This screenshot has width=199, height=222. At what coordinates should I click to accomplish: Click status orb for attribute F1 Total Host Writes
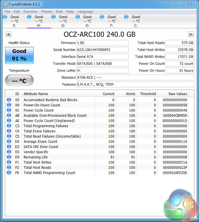point(9,162)
